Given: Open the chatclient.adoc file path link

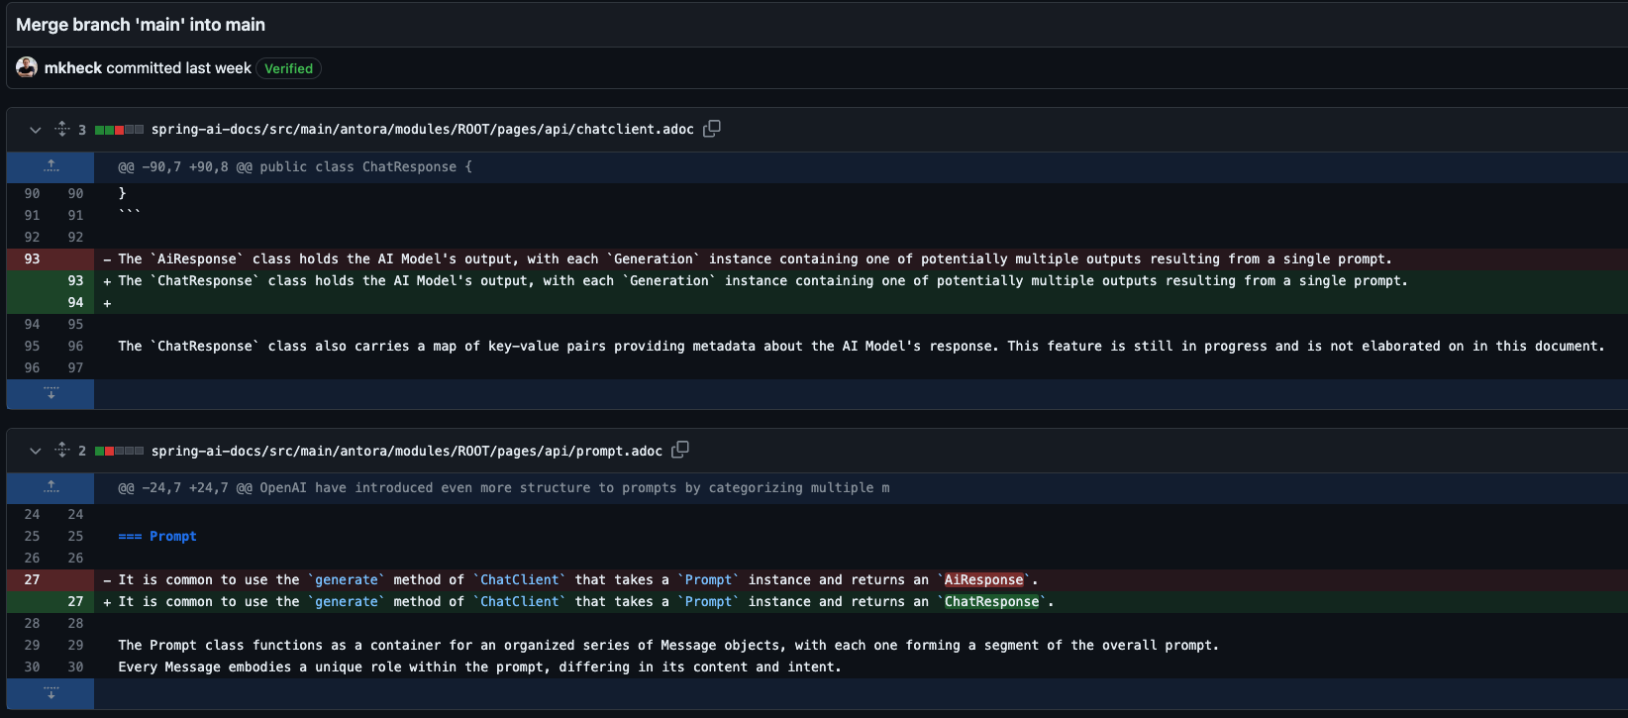Looking at the screenshot, I should (423, 130).
